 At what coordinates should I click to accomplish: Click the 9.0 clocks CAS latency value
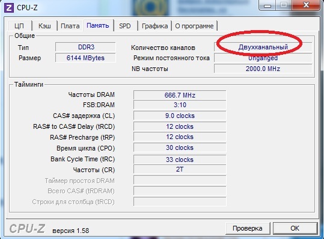click(x=180, y=116)
